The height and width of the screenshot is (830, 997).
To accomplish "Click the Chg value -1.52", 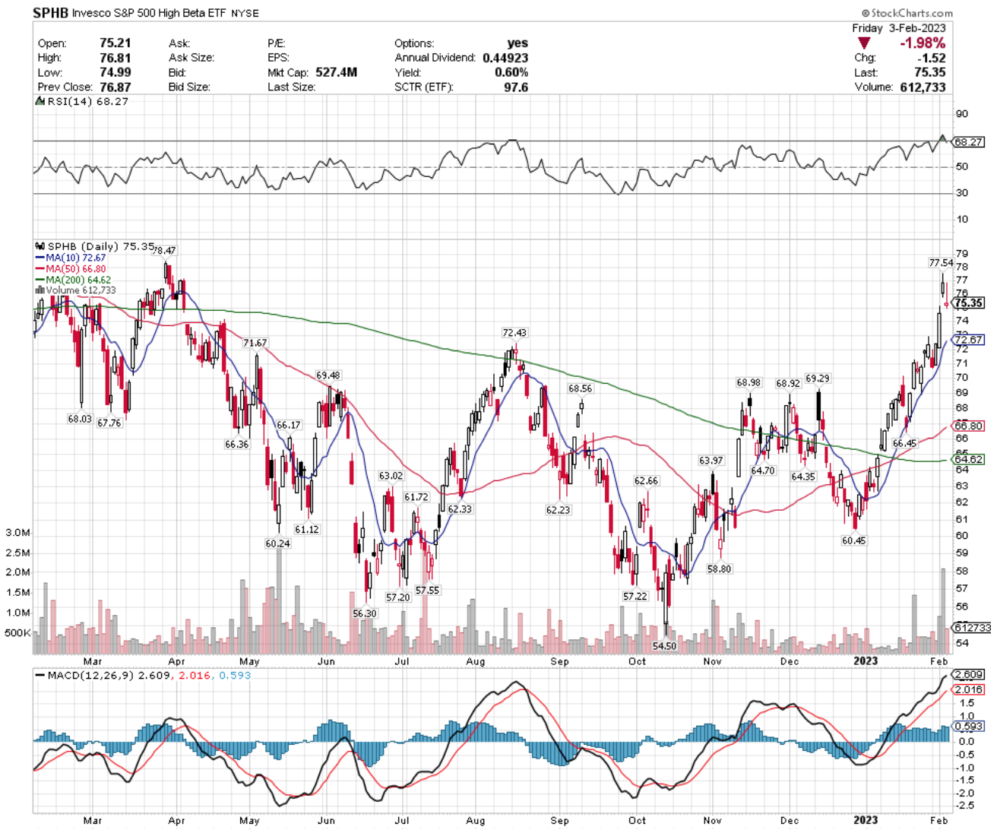I will click(932, 58).
